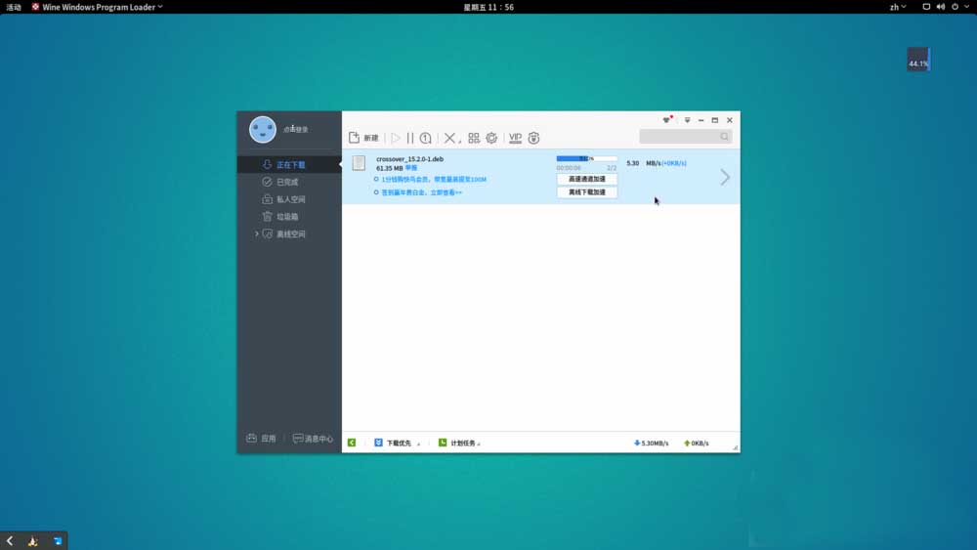Click the login text beside the avatar

click(295, 130)
